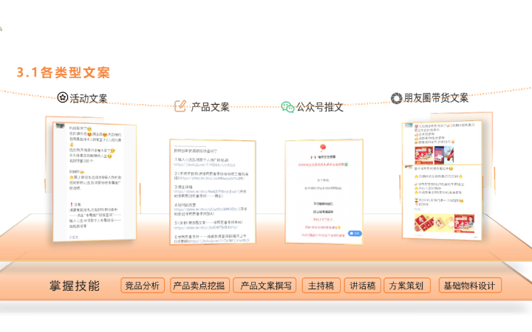The width and height of the screenshot is (532, 332).
Task: Click the WeChat icon beside 公众号推文
Action: tap(287, 106)
